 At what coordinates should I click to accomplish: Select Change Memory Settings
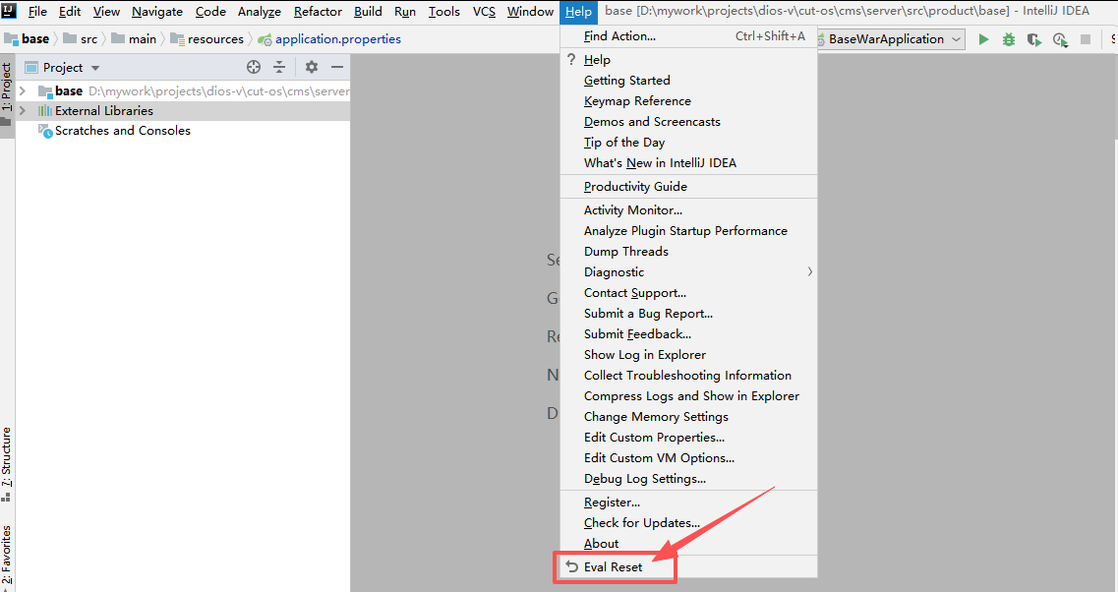click(688, 417)
